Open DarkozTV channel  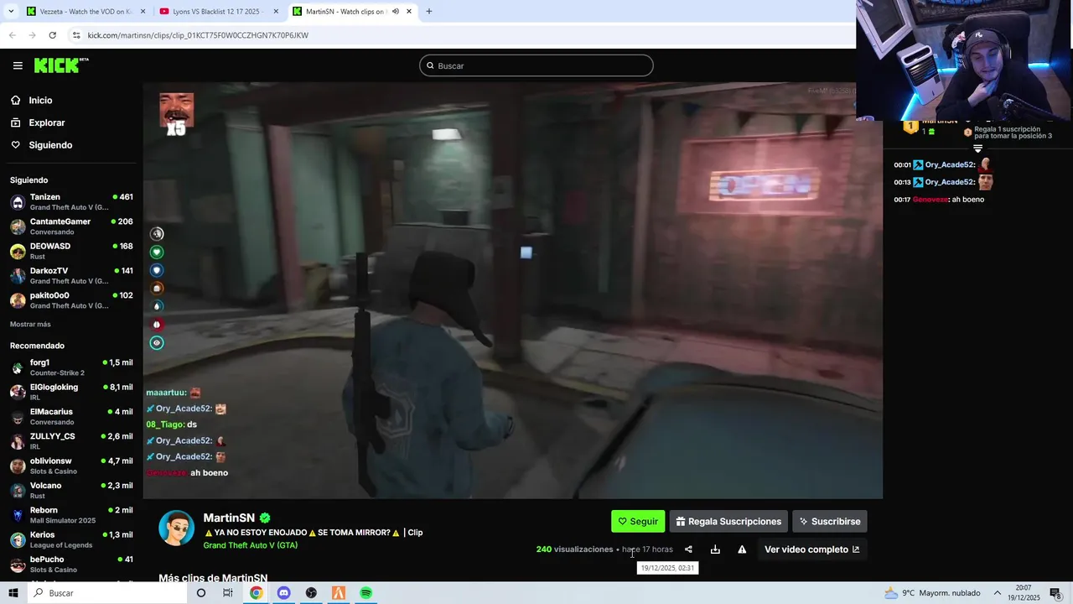(71, 276)
